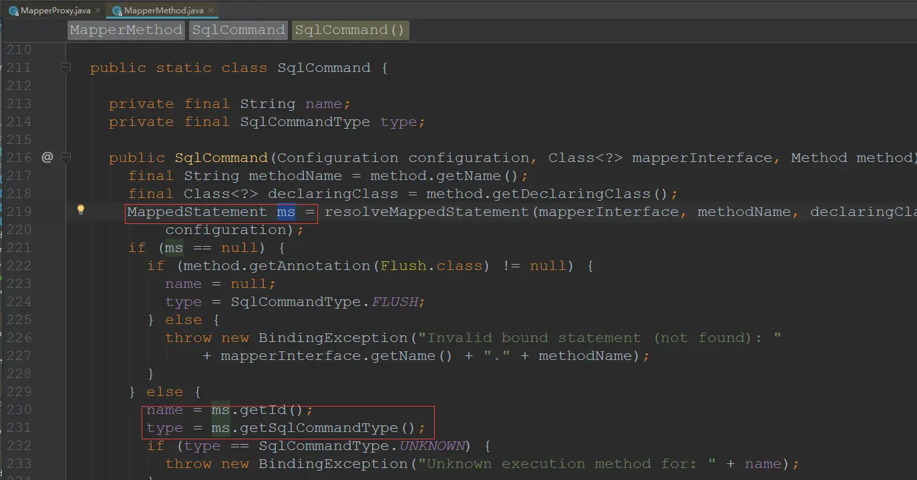Open the SqlCommand class breadcrumb
Image resolution: width=917 pixels, height=480 pixels.
[x=238, y=30]
